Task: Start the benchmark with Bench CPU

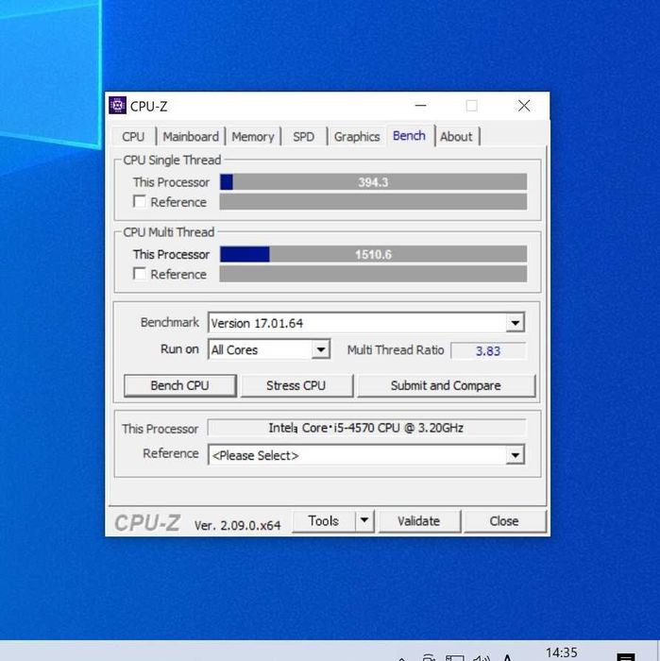Action: 180,385
